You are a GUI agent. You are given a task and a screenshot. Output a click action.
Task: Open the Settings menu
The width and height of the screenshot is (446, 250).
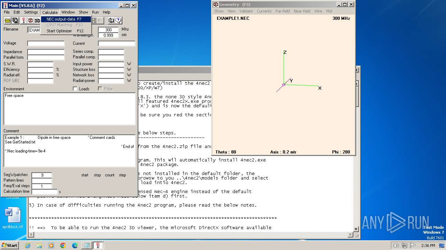click(31, 12)
